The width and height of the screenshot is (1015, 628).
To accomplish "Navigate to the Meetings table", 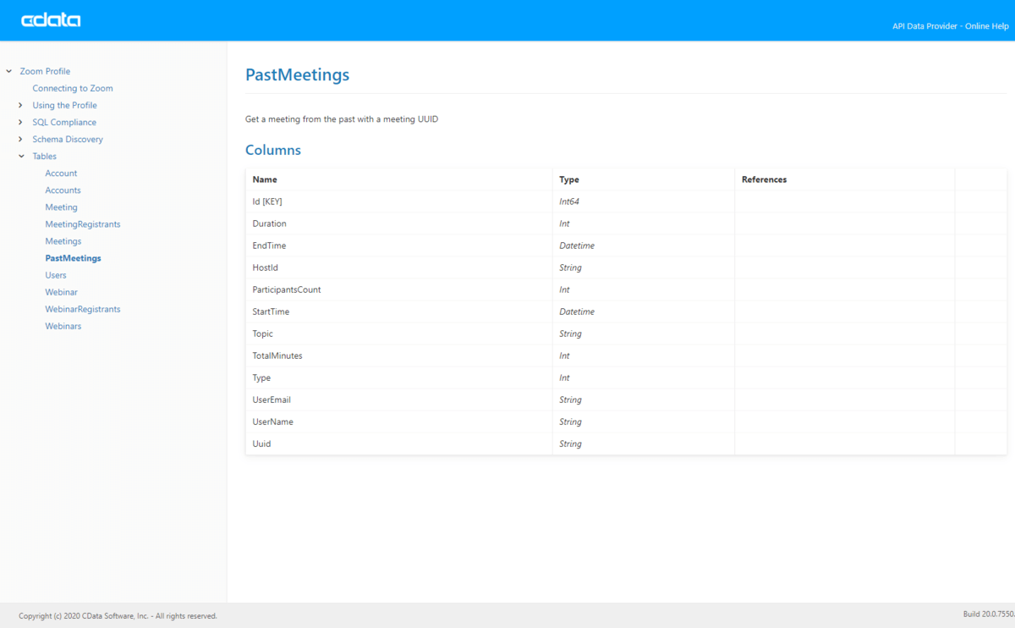I will (x=63, y=240).
